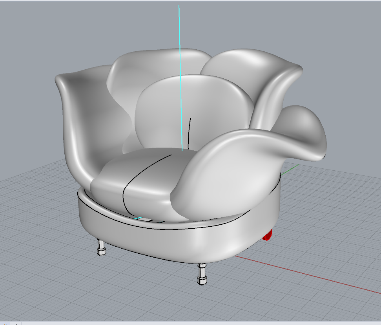The image size is (381, 325).
Task: Select the front chair leg under the base
Action: click(202, 274)
